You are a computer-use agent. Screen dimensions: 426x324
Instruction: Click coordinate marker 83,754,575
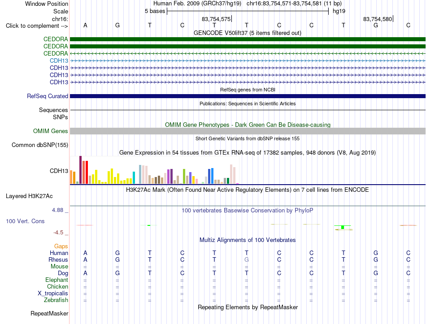216,19
